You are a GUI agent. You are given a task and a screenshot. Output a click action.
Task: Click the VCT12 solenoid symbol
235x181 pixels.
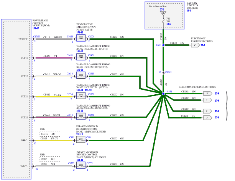pos(81,75)
